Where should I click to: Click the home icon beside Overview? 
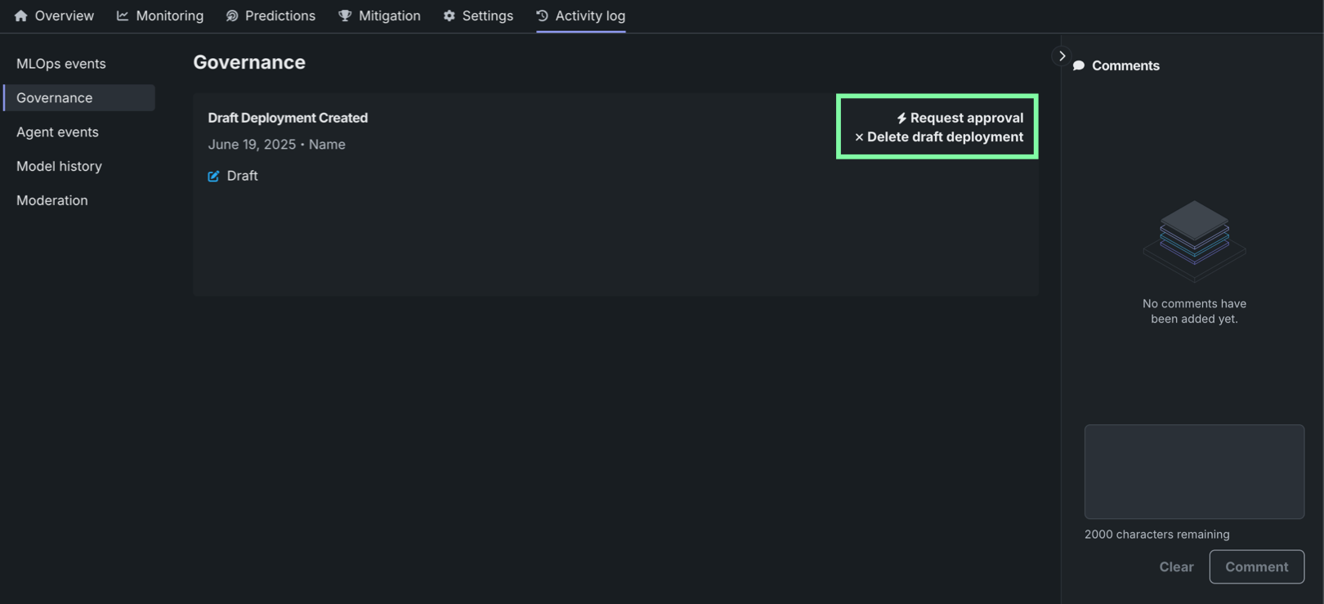click(x=20, y=16)
